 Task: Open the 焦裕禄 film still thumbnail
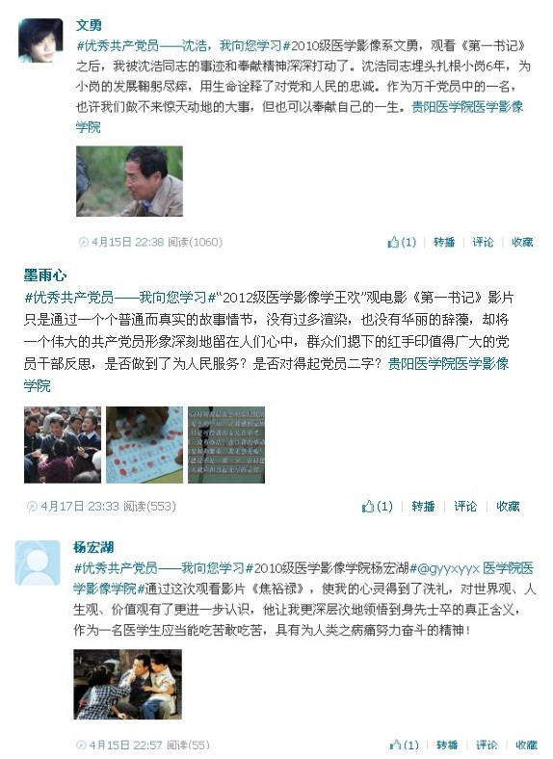click(128, 685)
